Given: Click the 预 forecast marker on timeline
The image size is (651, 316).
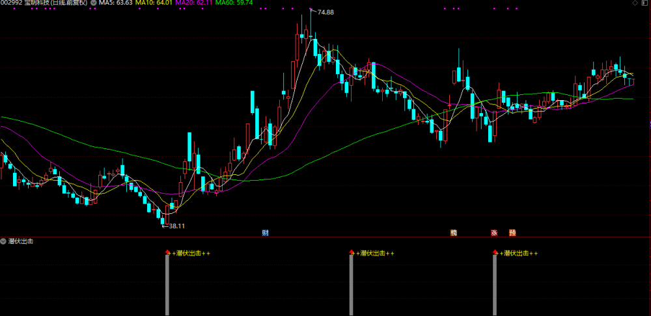Looking at the screenshot, I should point(512,233).
